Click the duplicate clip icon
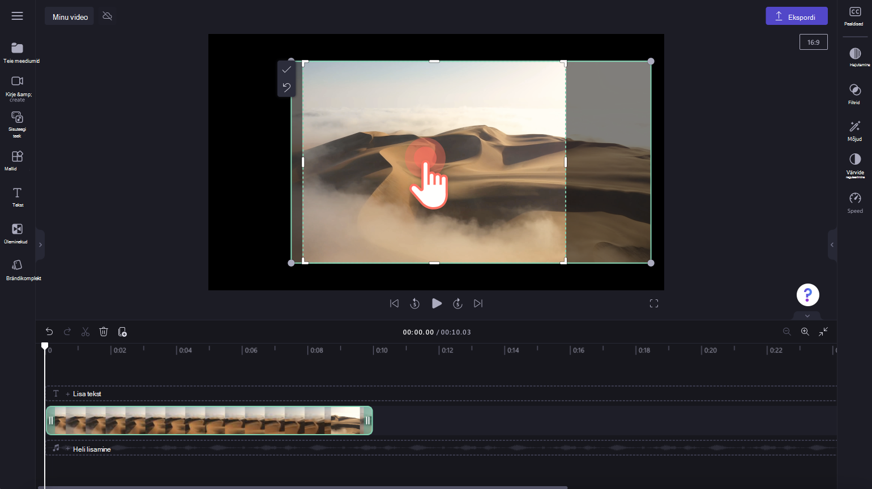Screen dimensions: 872x489 pyautogui.click(x=122, y=332)
